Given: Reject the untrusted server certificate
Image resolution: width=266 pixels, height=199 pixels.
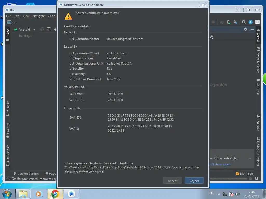Looking at the screenshot, I should click(194, 181).
